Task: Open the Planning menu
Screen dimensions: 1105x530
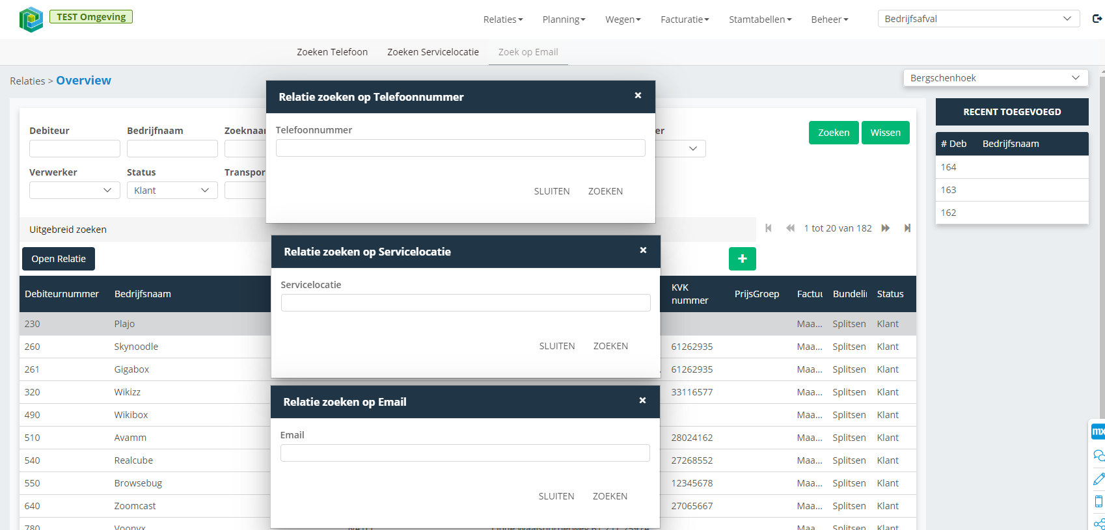Action: click(x=564, y=20)
